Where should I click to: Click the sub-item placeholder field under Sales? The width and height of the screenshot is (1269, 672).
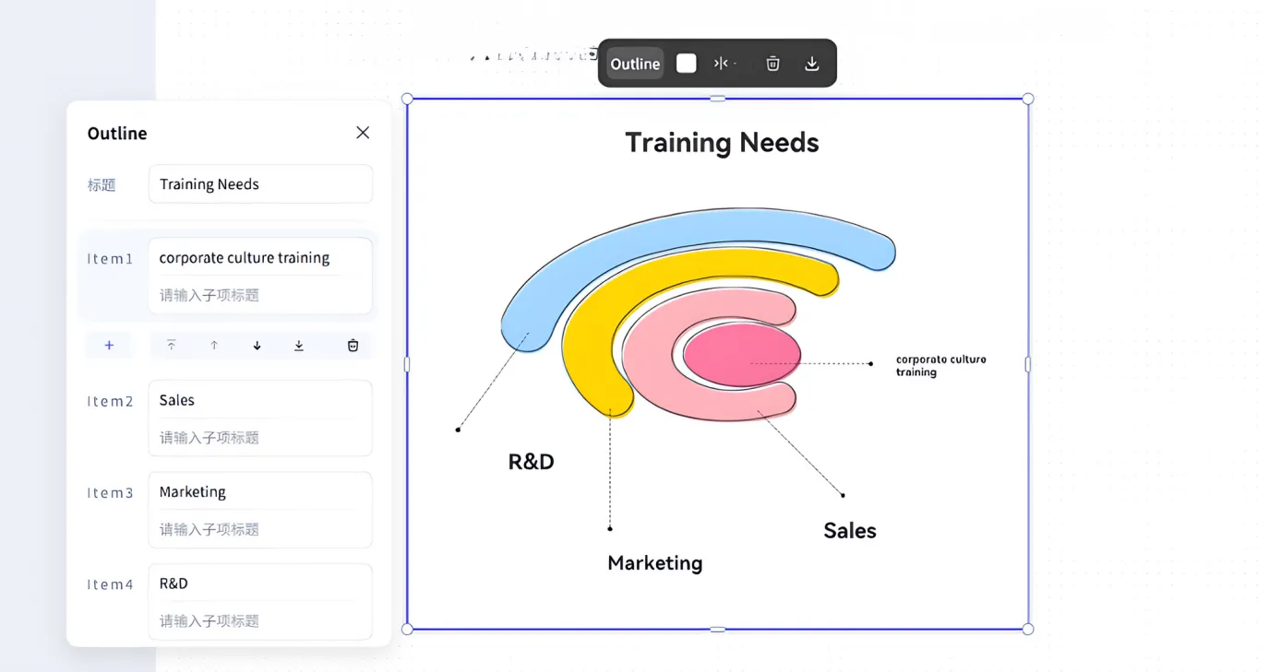[260, 438]
